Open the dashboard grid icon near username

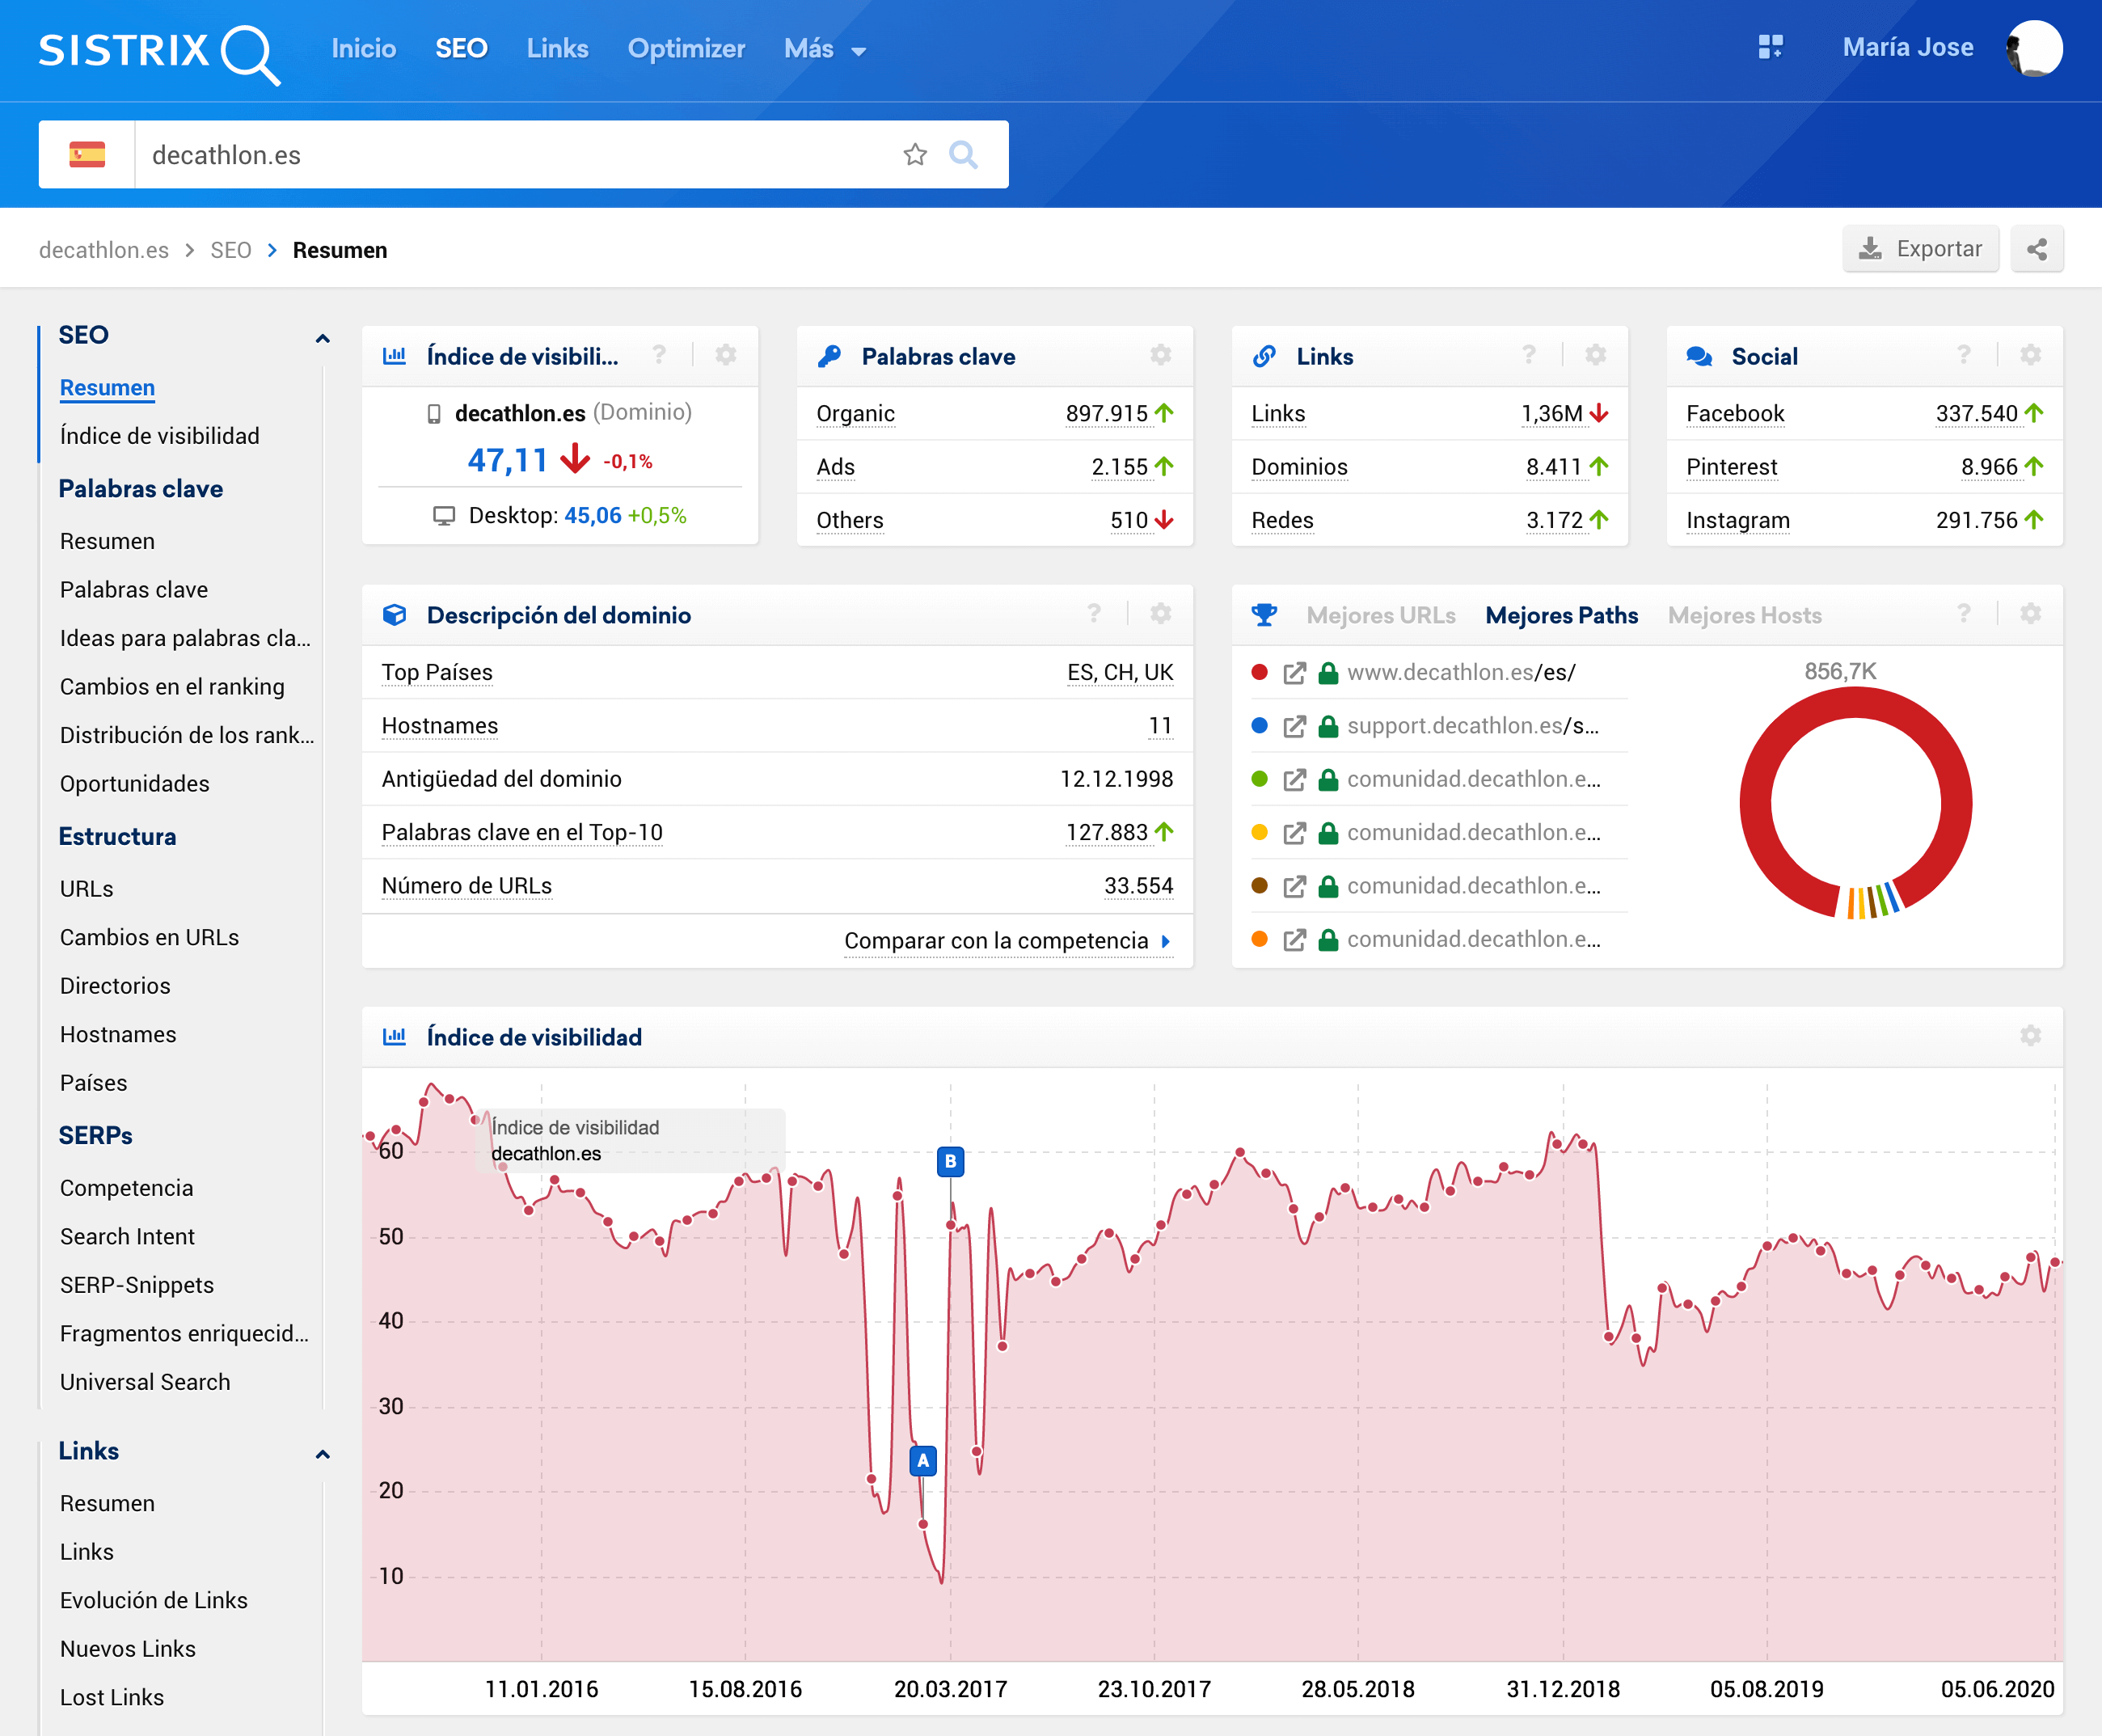click(x=1770, y=47)
